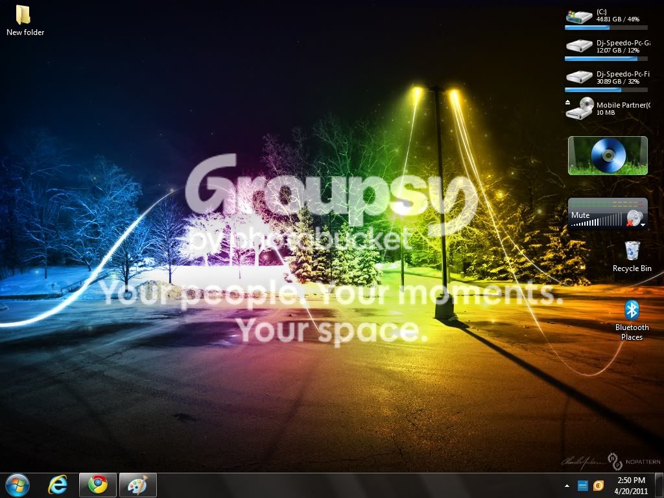Screen dimensions: 664x498
Task: Click the 32% drive usage bar
Action: pos(606,89)
